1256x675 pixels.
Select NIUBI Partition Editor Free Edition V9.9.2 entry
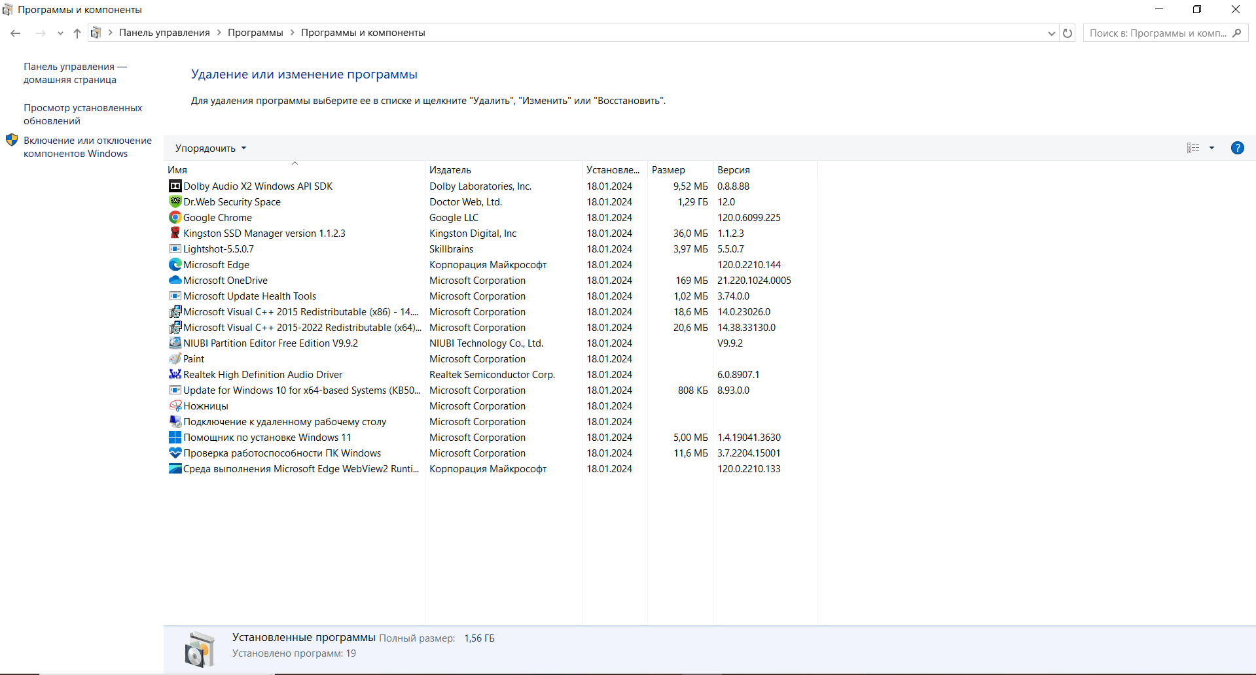pyautogui.click(x=270, y=343)
